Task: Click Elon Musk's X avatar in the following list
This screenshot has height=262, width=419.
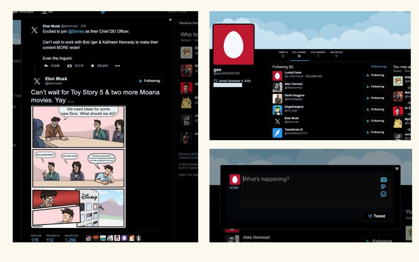Action: tap(277, 122)
